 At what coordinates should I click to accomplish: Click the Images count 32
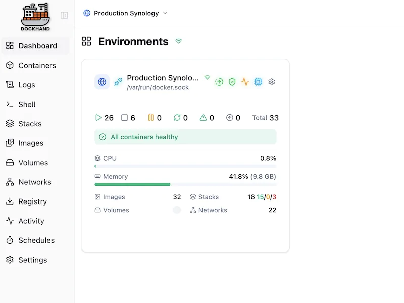tap(177, 197)
